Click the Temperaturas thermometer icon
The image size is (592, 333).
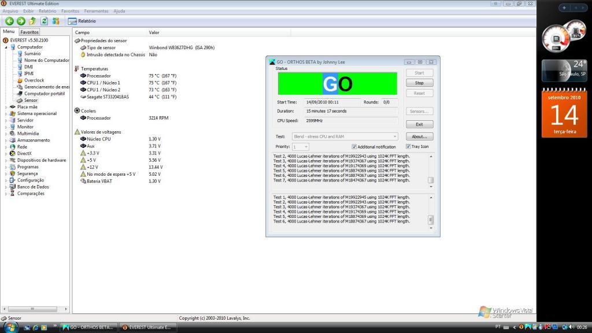click(x=77, y=69)
